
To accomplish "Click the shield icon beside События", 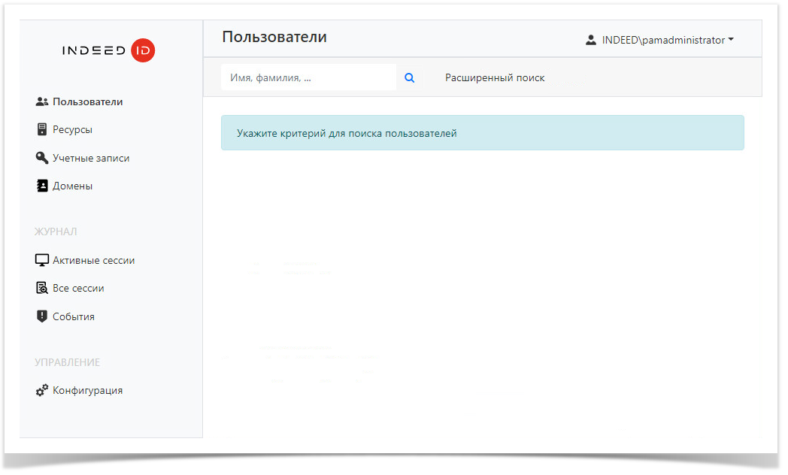I will click(42, 316).
